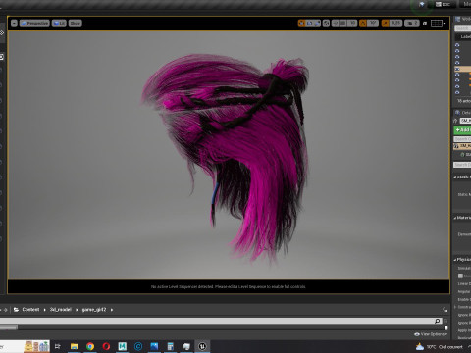Expand arrow after 3d_model in breadcrumb

click(77, 310)
